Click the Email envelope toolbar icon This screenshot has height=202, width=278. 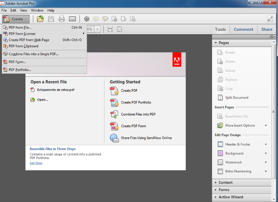pos(72,19)
